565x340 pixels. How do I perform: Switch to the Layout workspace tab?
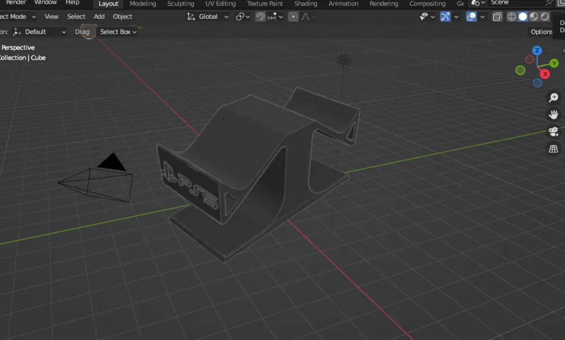(108, 3)
